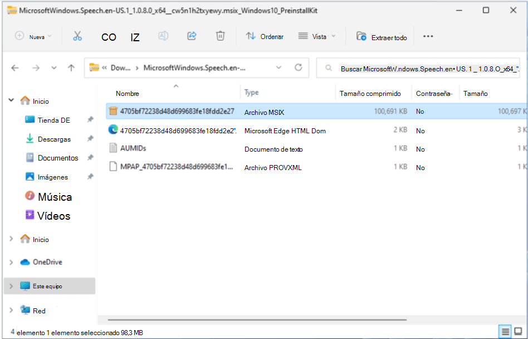The height and width of the screenshot is (339, 528).
Task: Unpin Tienda DE via its pin icon
Action: (x=90, y=119)
